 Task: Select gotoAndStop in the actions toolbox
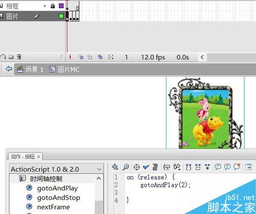[58, 198]
